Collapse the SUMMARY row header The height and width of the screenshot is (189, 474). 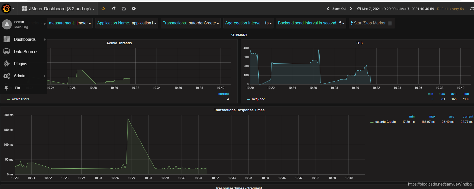[239, 35]
